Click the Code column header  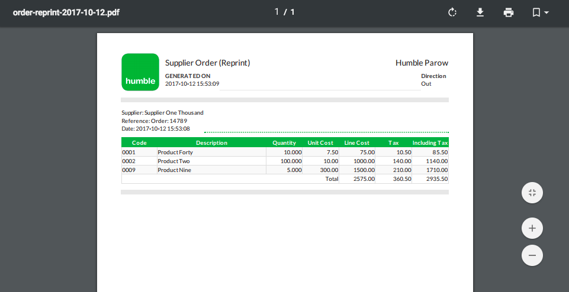point(139,142)
